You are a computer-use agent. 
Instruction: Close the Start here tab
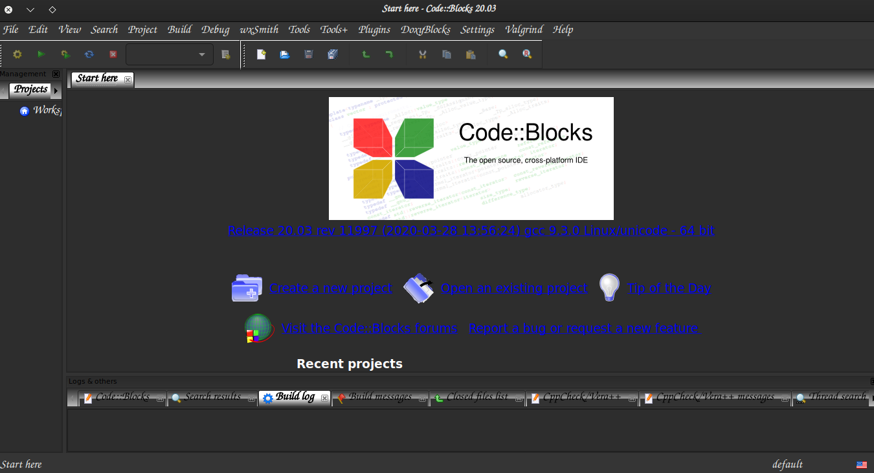point(128,80)
